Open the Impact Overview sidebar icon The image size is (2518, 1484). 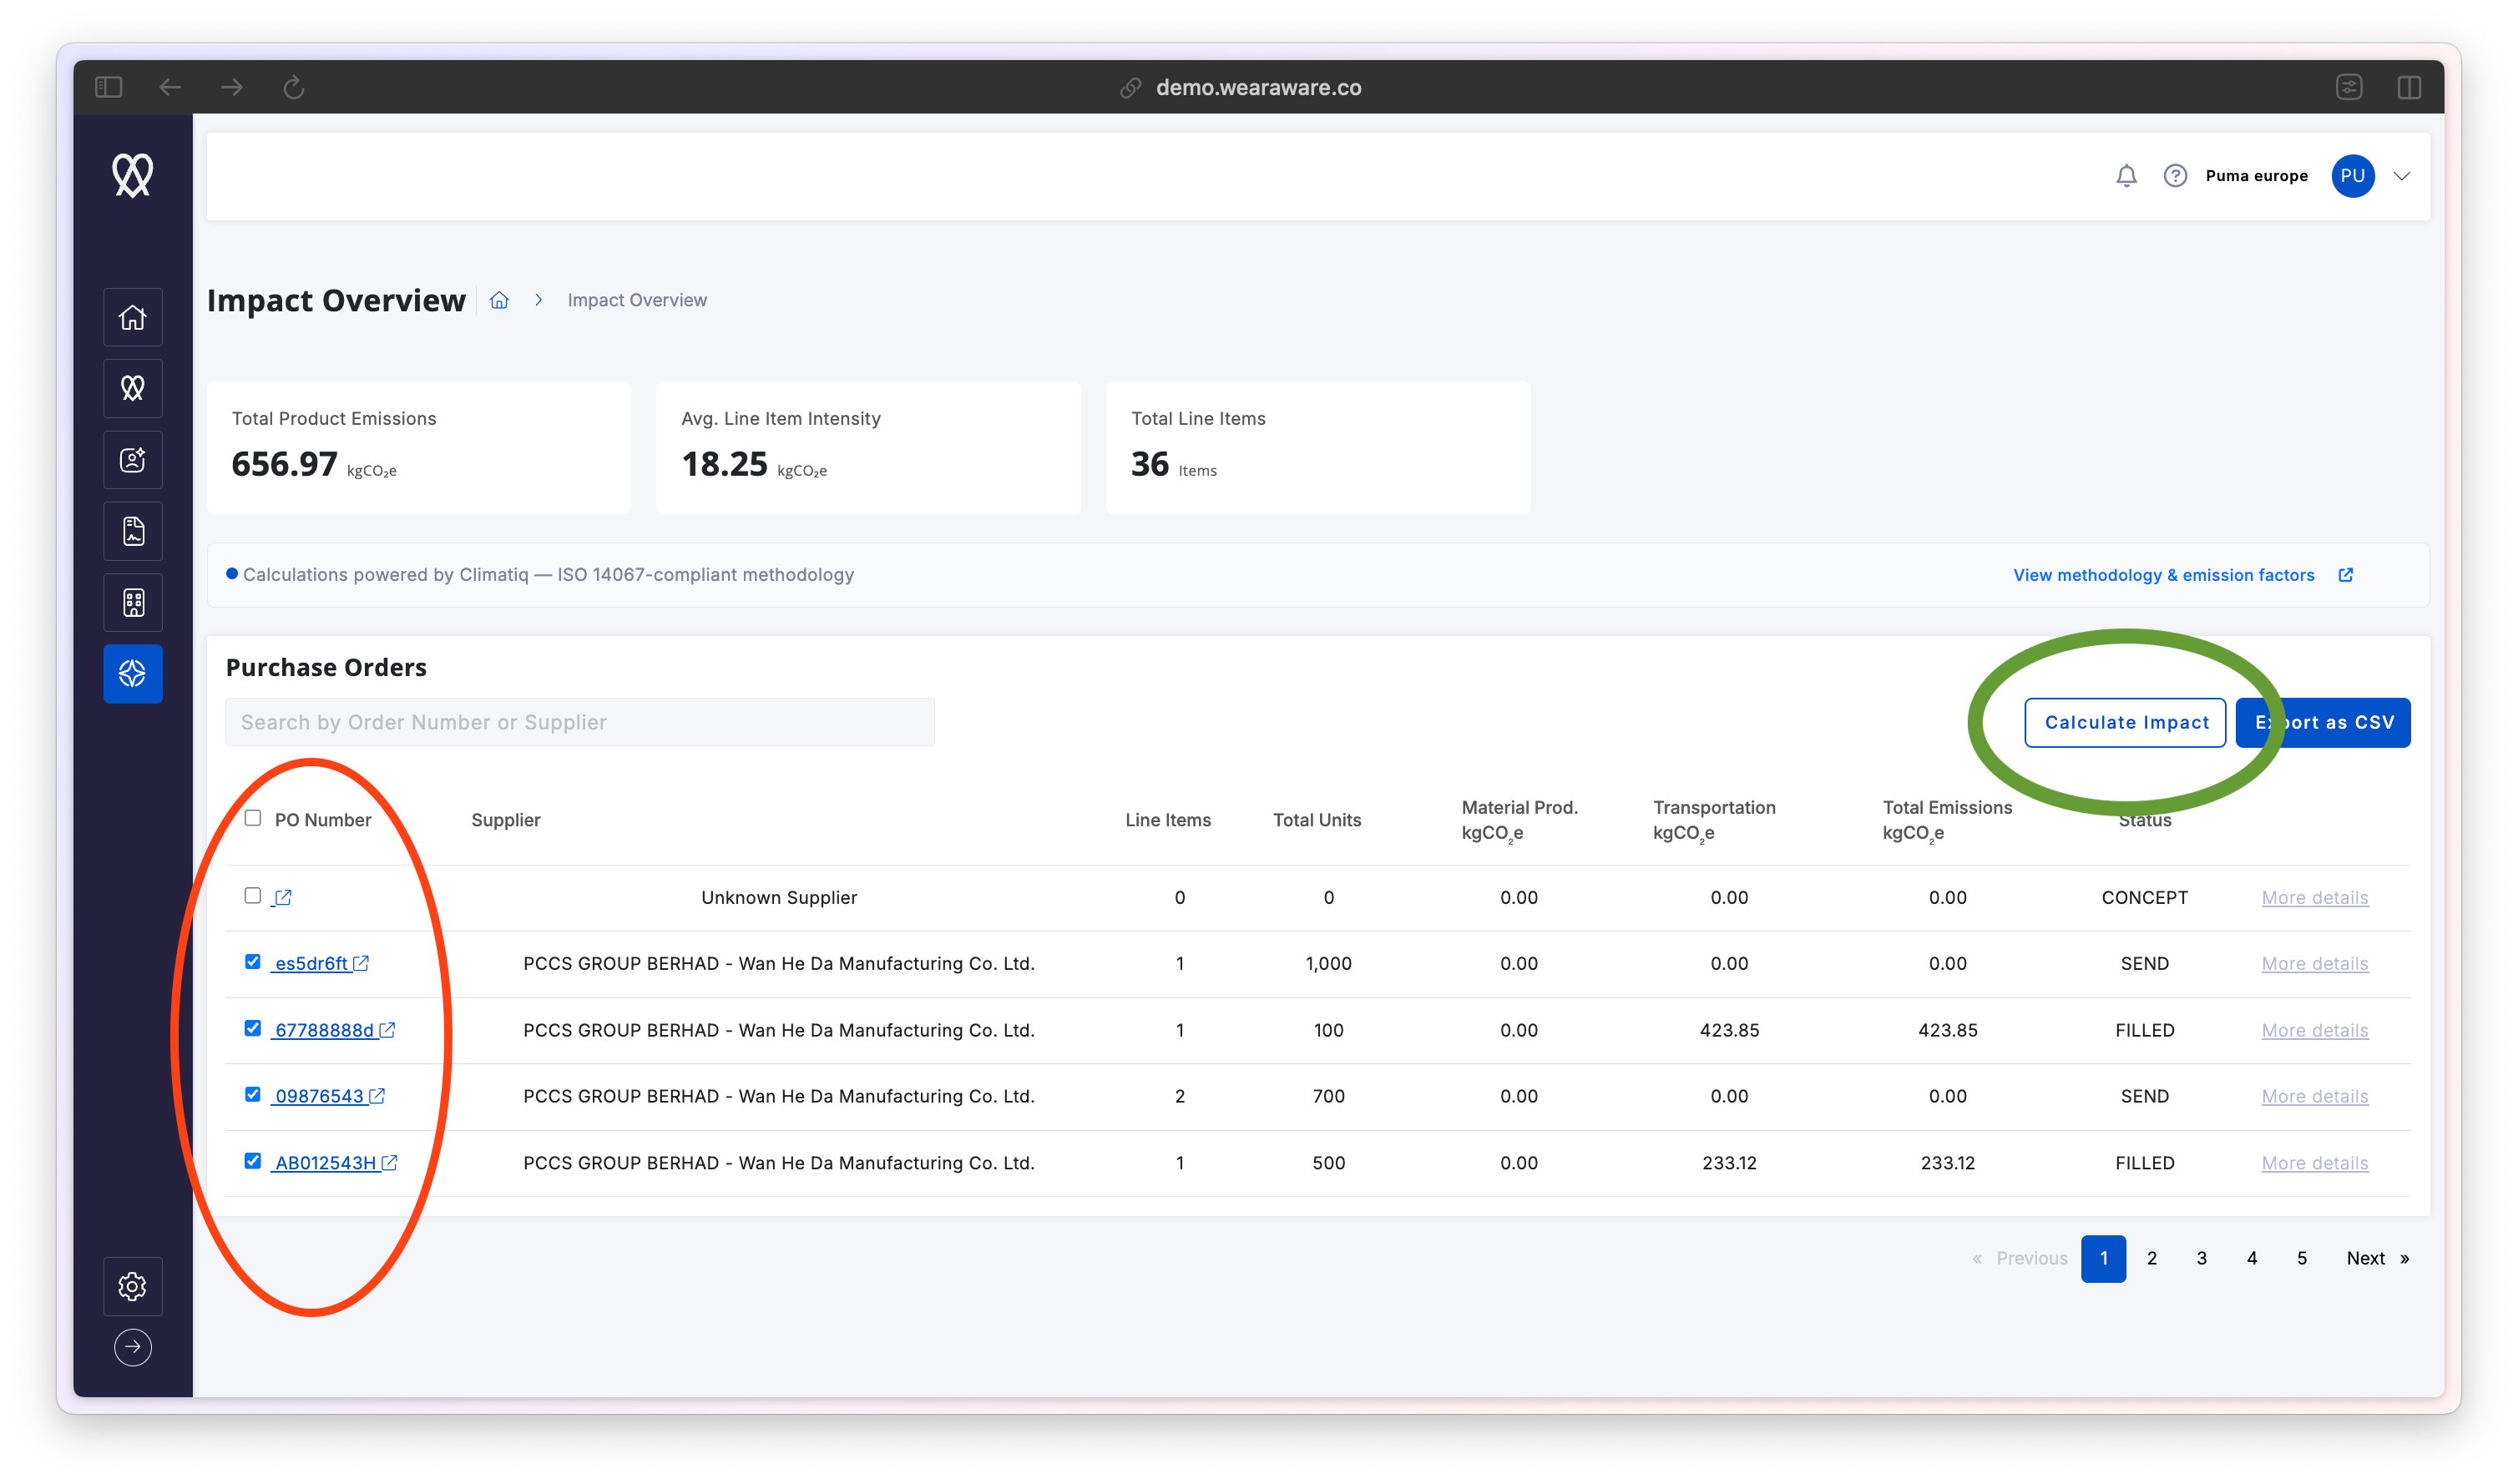[133, 674]
